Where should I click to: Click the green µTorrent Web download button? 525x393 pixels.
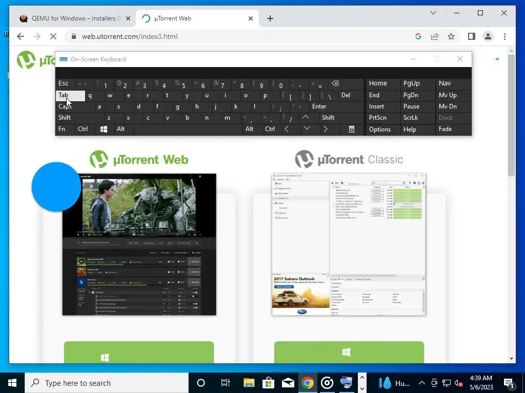138,352
